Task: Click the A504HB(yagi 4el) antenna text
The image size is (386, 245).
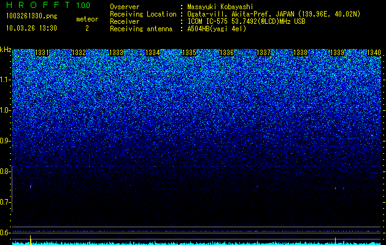Action: 217,29
